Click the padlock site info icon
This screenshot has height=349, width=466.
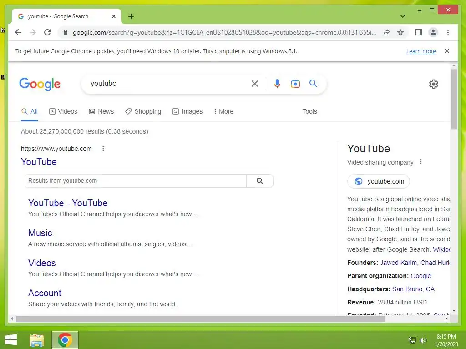tap(66, 32)
